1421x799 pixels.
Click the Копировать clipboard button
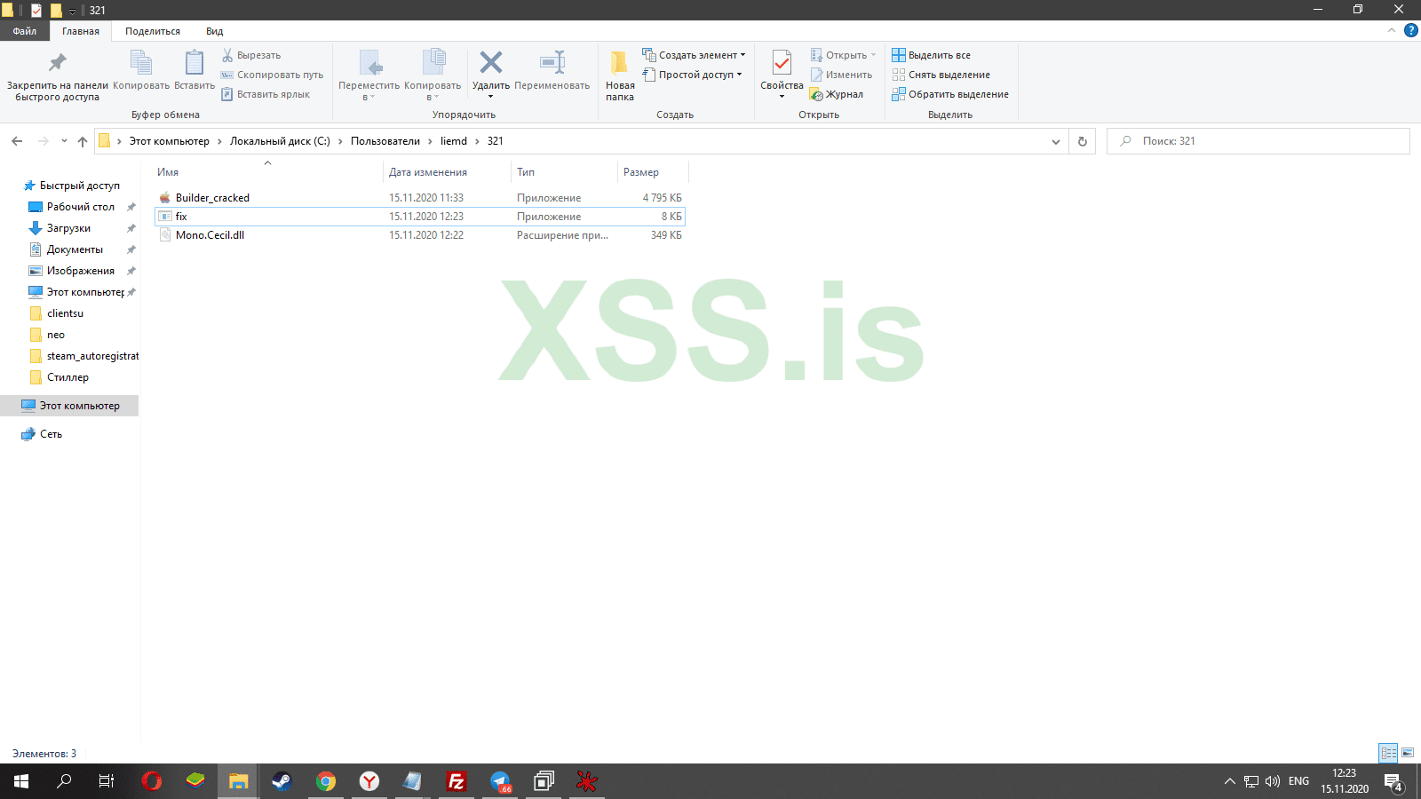(x=141, y=71)
